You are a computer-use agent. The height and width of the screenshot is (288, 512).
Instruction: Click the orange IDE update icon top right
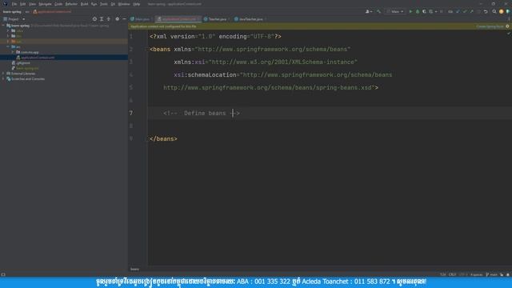502,11
